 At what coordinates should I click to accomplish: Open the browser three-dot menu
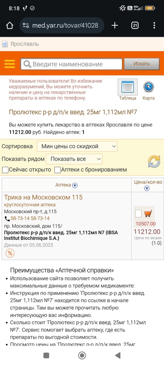pos(154,26)
